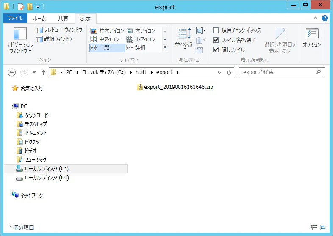Open the Documents (ドキュメント) folder
Viewport: 333px width, 236px height.
[32, 133]
